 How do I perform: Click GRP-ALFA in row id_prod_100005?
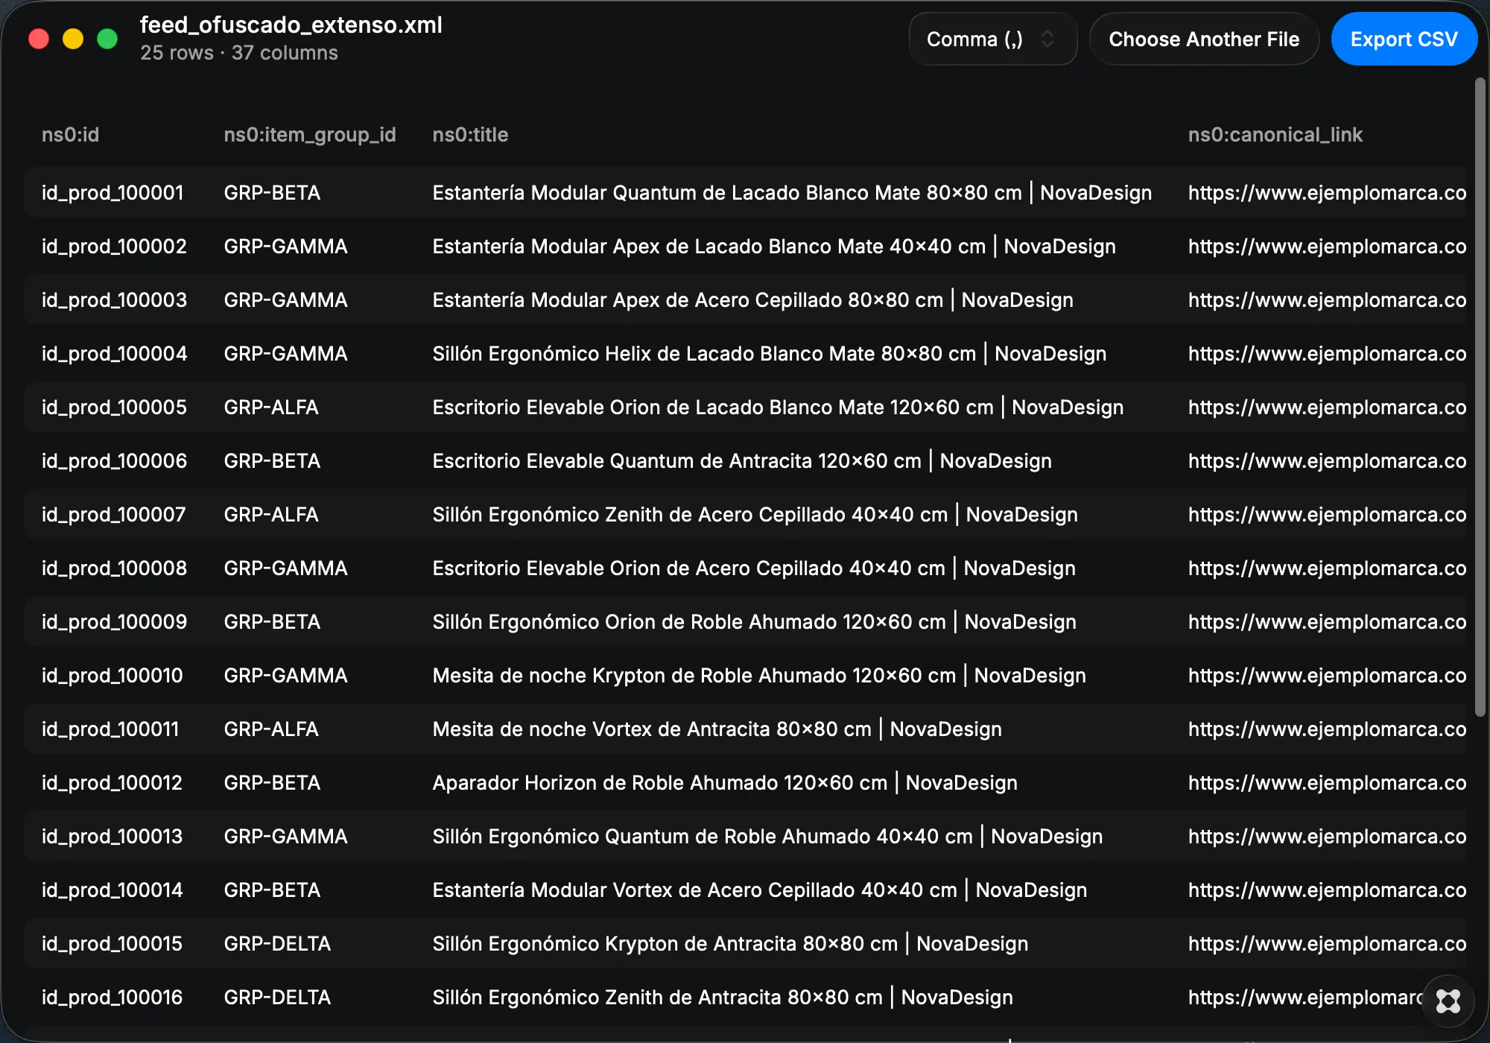tap(271, 408)
